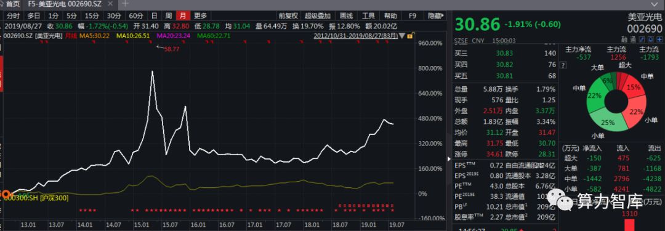This screenshot has height=231, width=665.
Task: Click the help question mark icon
Action: (563, 65)
